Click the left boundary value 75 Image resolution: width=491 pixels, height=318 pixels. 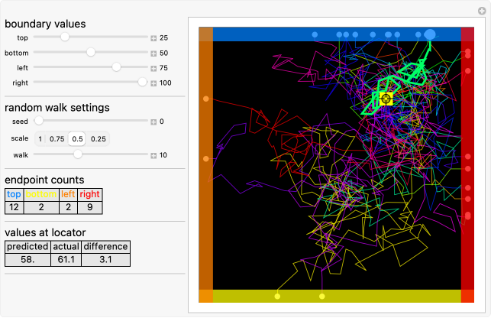(x=163, y=68)
